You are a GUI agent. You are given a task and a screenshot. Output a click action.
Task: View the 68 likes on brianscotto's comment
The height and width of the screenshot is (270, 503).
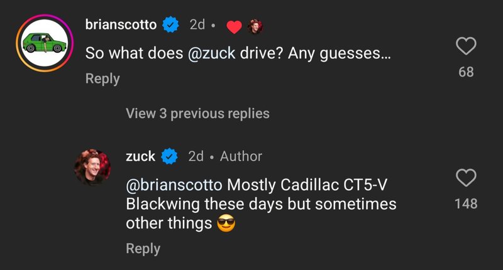coord(466,72)
